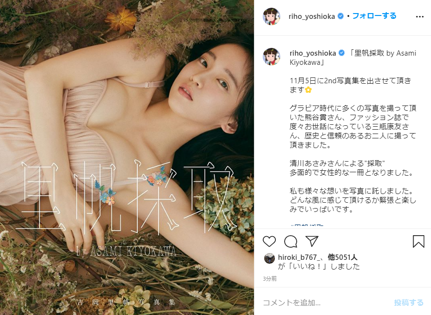431x315 pixels.
Task: Click the verified badge beside the caption username
Action: point(341,53)
